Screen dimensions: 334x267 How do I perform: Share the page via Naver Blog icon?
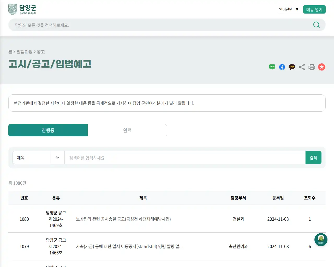coord(272,67)
